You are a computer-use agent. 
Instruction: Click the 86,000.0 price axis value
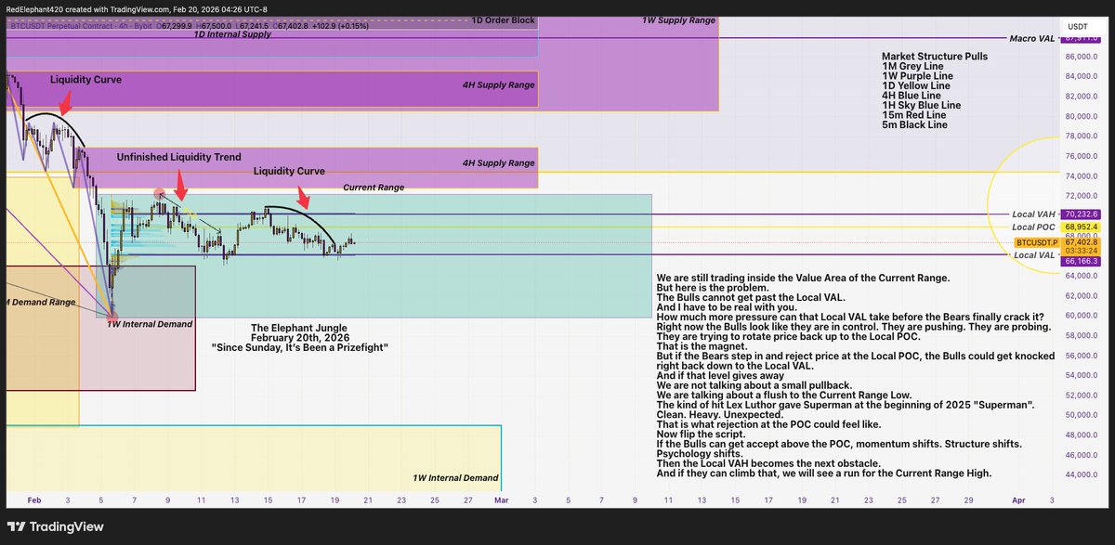1082,57
